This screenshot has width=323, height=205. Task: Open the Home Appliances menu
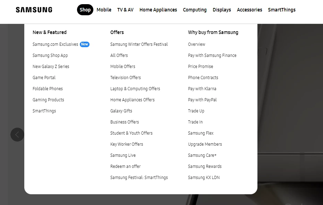(158, 10)
